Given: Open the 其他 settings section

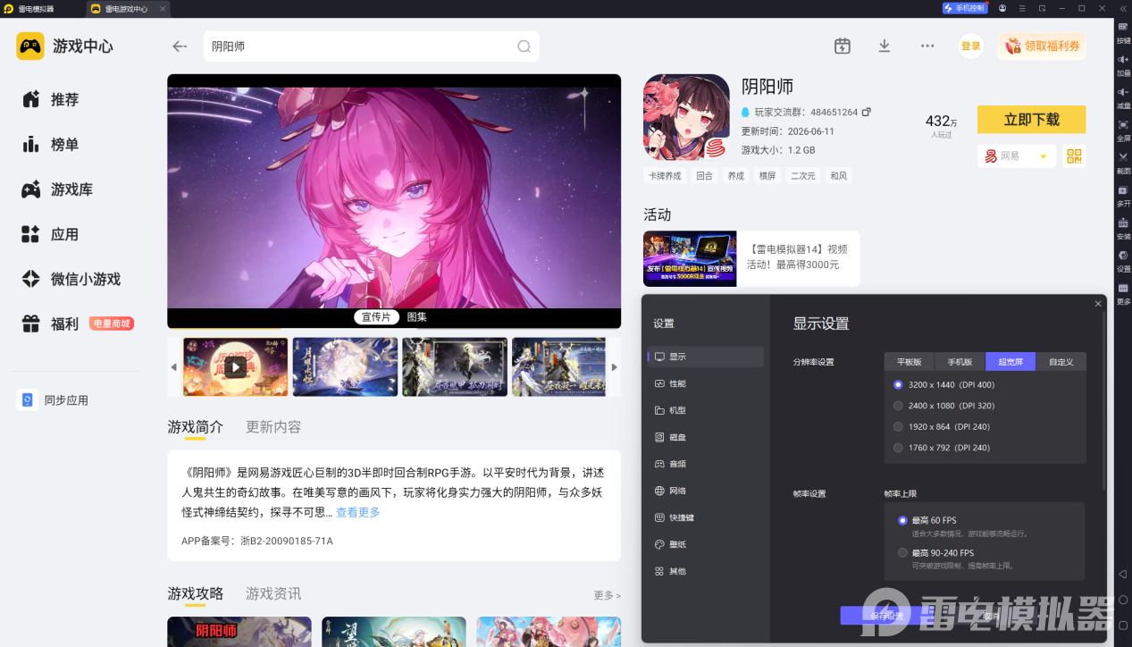Looking at the screenshot, I should click(x=706, y=571).
